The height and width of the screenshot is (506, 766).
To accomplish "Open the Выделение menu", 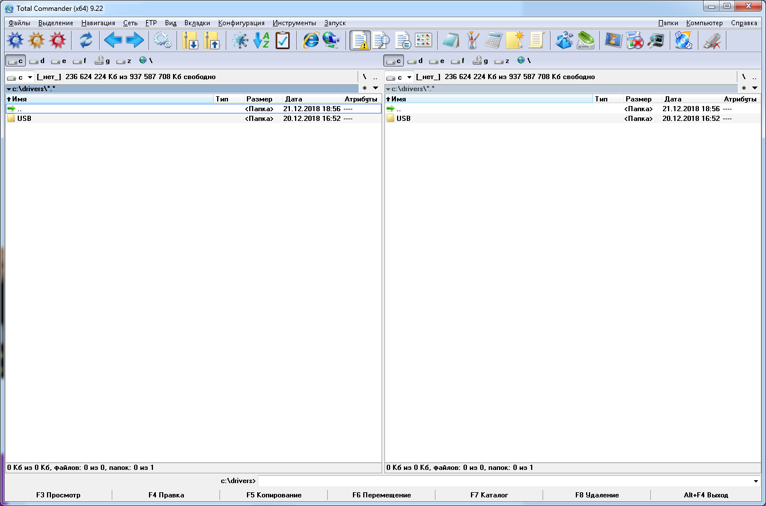I will tap(56, 23).
